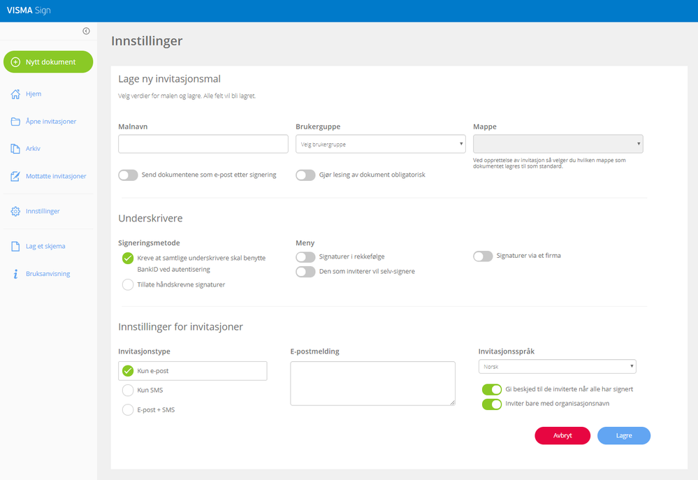Image resolution: width=698 pixels, height=480 pixels.
Task: Click the Innstillinger gear icon
Action: [x=15, y=211]
